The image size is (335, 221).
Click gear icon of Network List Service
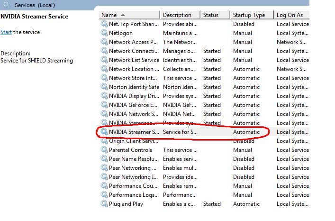(x=104, y=60)
